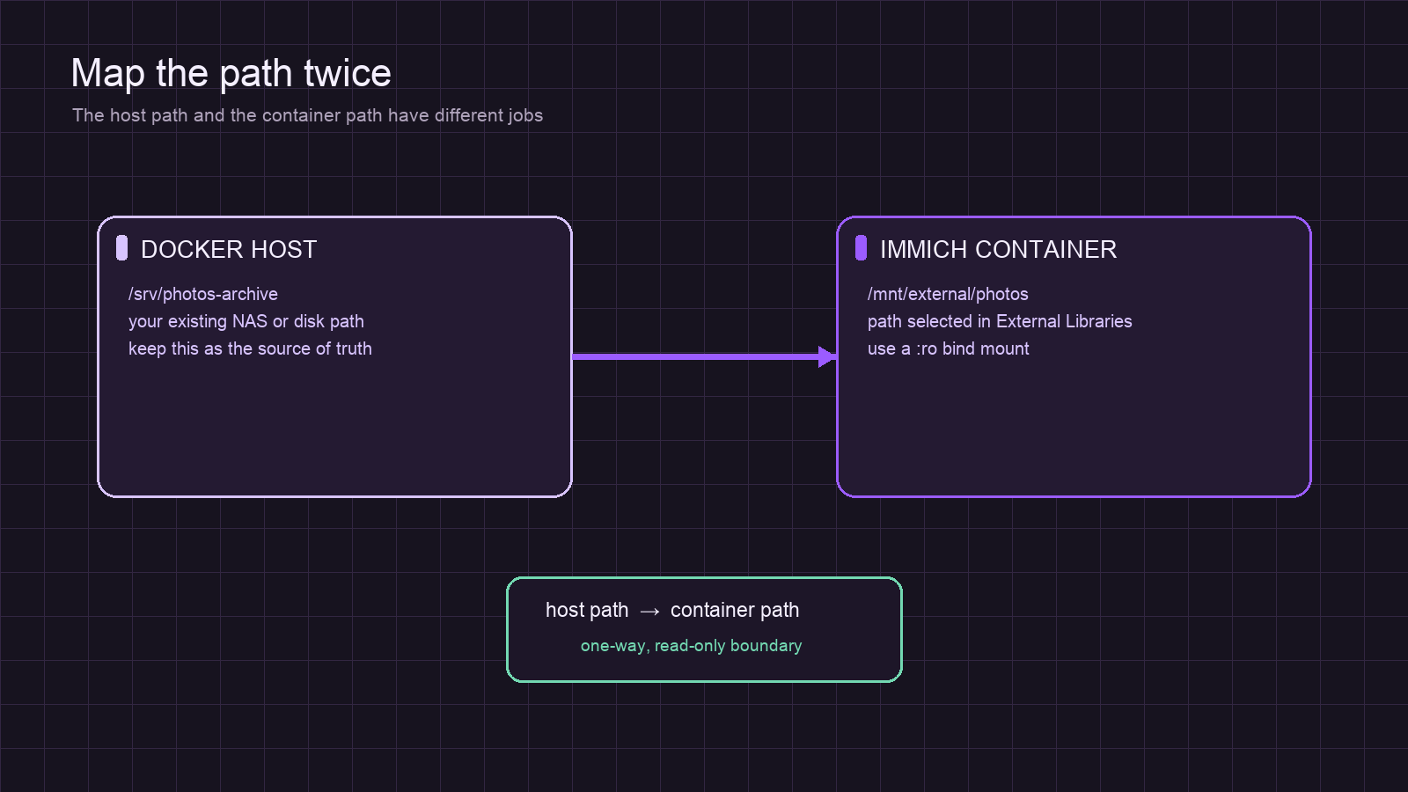
Task: Click the 'Map the path twice' title
Action: [x=231, y=73]
